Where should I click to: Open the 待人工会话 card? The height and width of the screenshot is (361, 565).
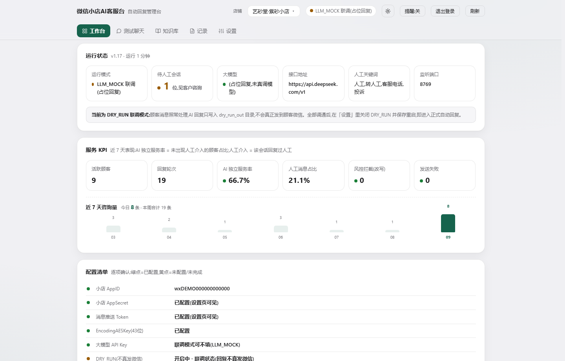point(182,83)
